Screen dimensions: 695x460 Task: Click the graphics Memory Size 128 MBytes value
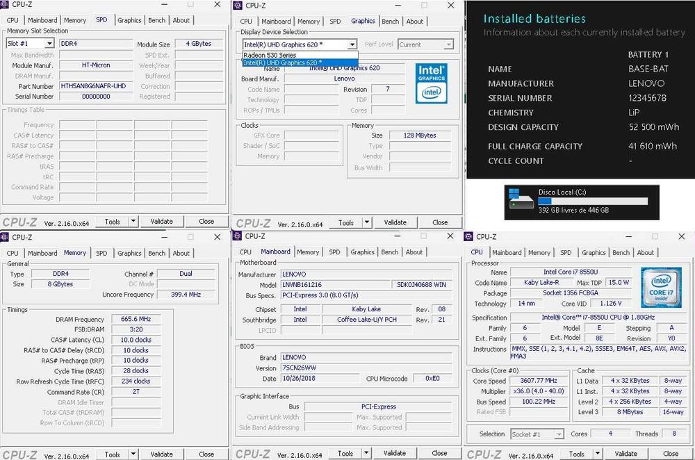(420, 135)
